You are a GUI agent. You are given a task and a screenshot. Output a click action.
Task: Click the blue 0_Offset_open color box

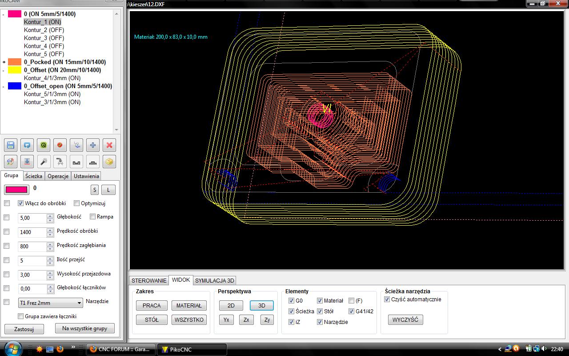tap(15, 86)
